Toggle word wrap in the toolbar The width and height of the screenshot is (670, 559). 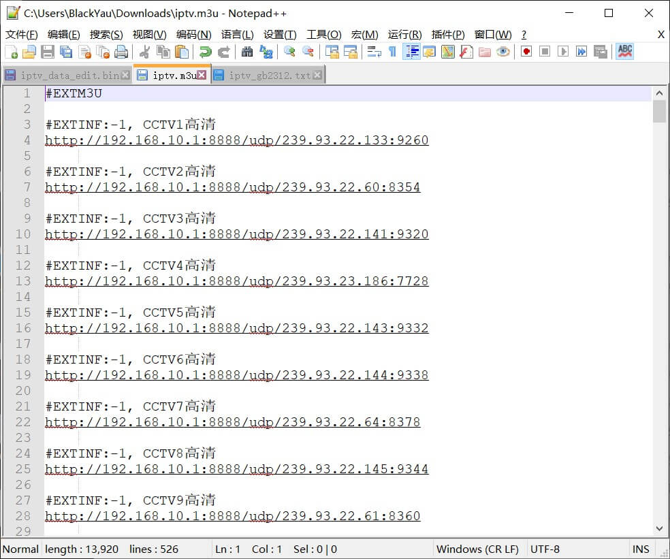(374, 52)
